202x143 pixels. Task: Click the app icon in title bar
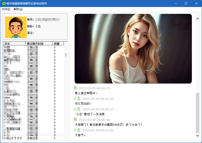[4, 3]
